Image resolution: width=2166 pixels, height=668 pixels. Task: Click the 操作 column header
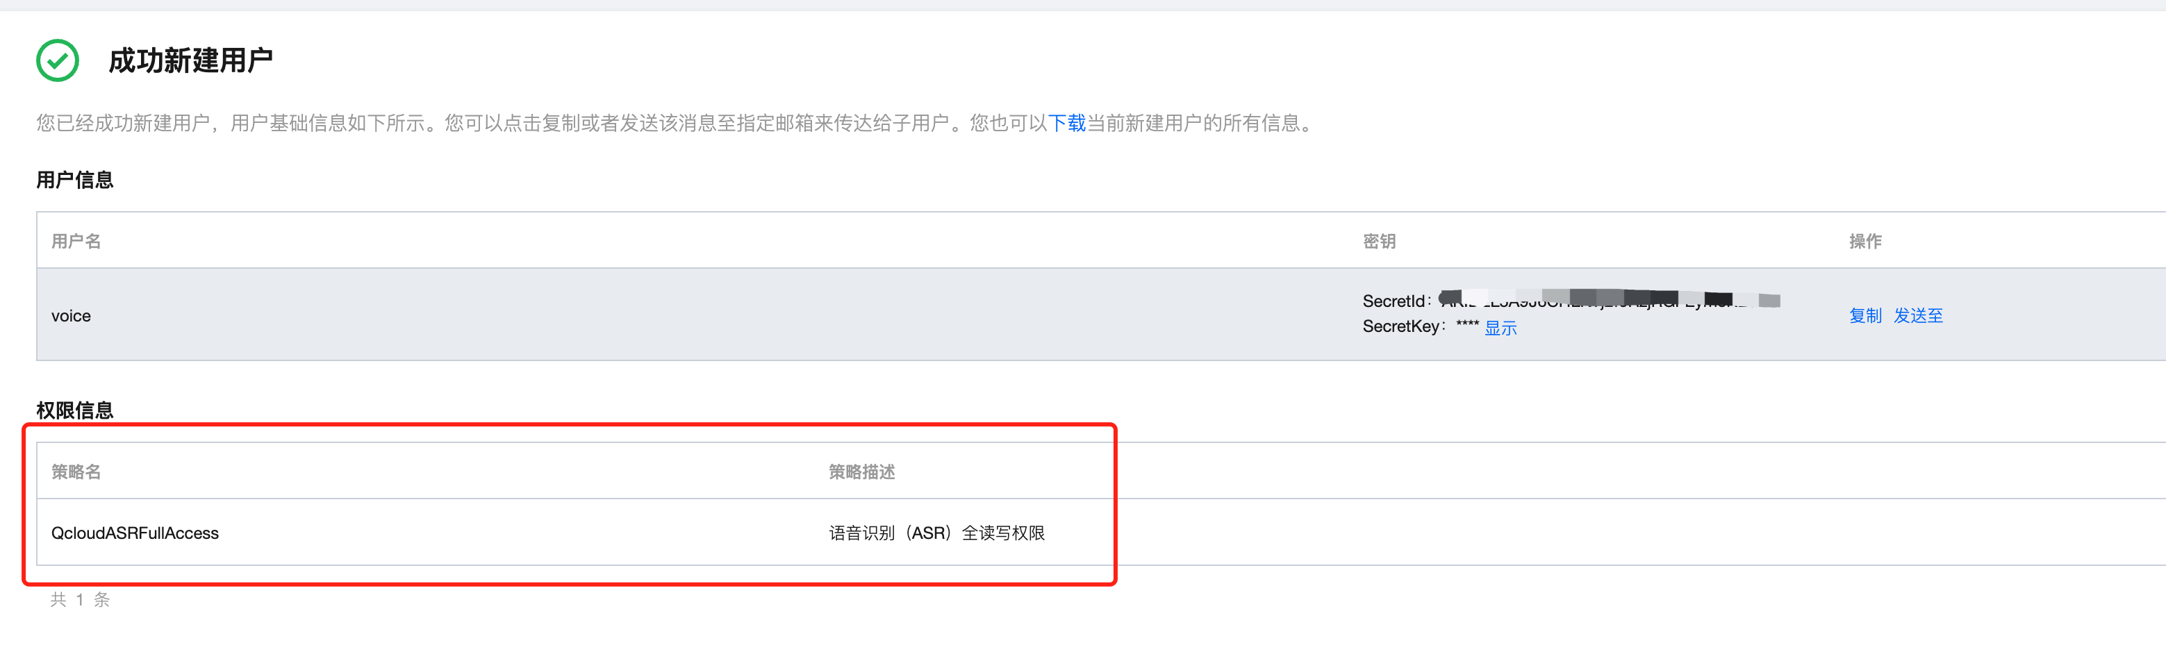tap(1865, 241)
